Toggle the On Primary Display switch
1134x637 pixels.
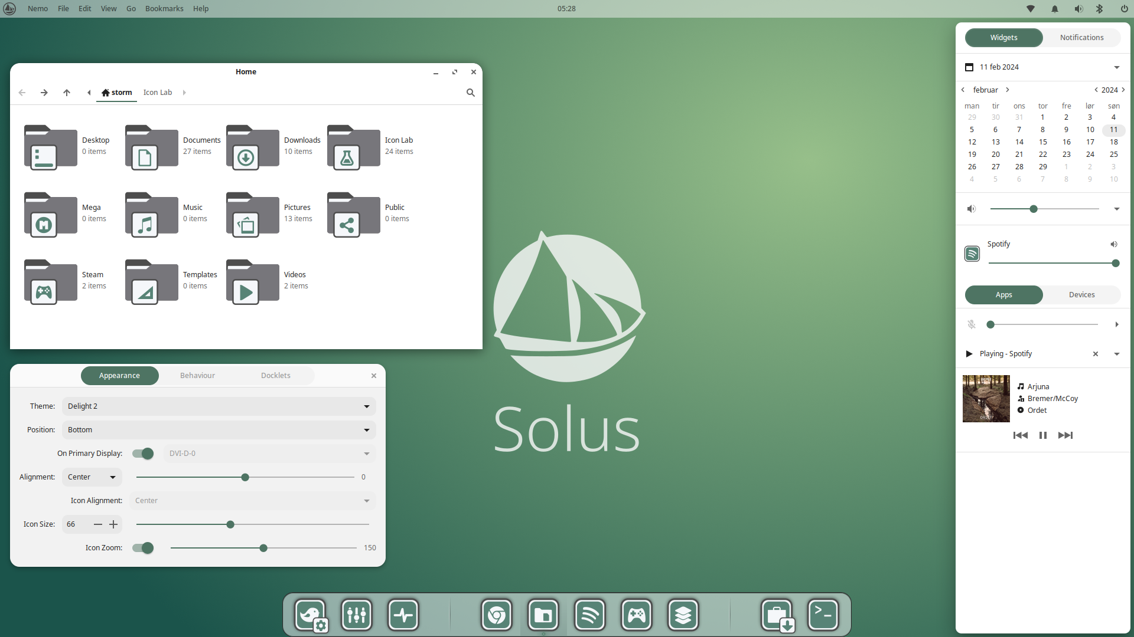point(142,454)
